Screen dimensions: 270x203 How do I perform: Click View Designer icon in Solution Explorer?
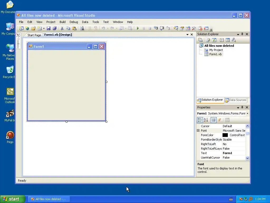pos(228,40)
